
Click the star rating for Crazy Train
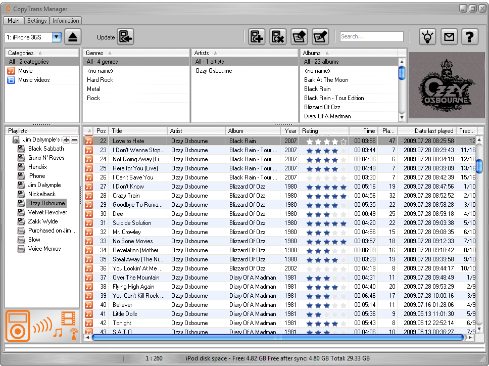pyautogui.click(x=326, y=196)
